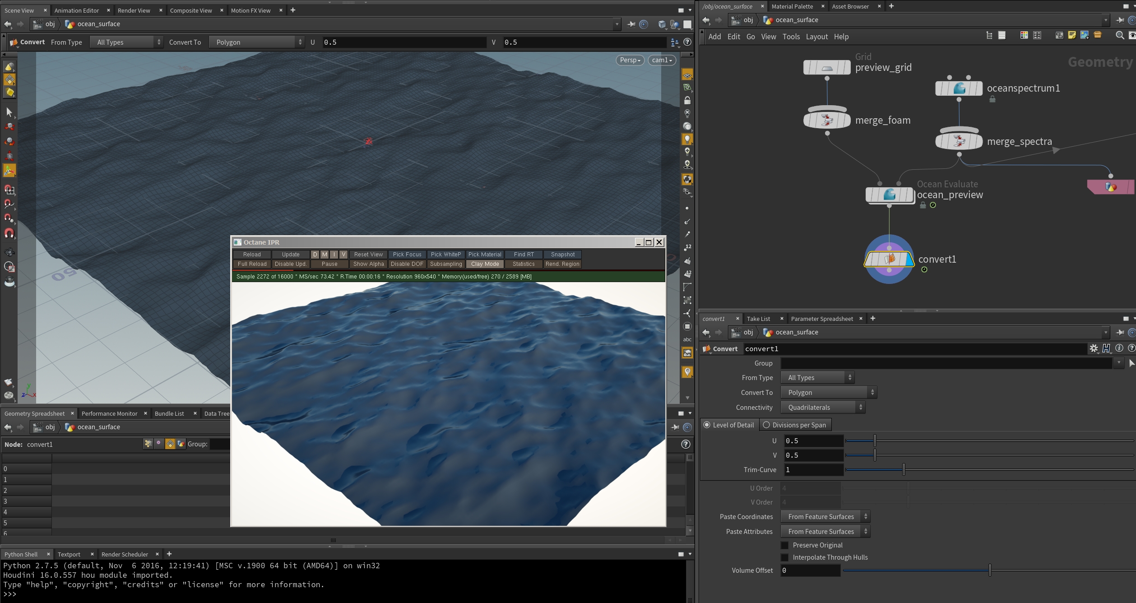Enable the Preserve Original checkbox
The height and width of the screenshot is (603, 1136).
(785, 545)
